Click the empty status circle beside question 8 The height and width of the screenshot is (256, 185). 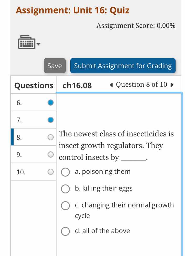(x=50, y=137)
